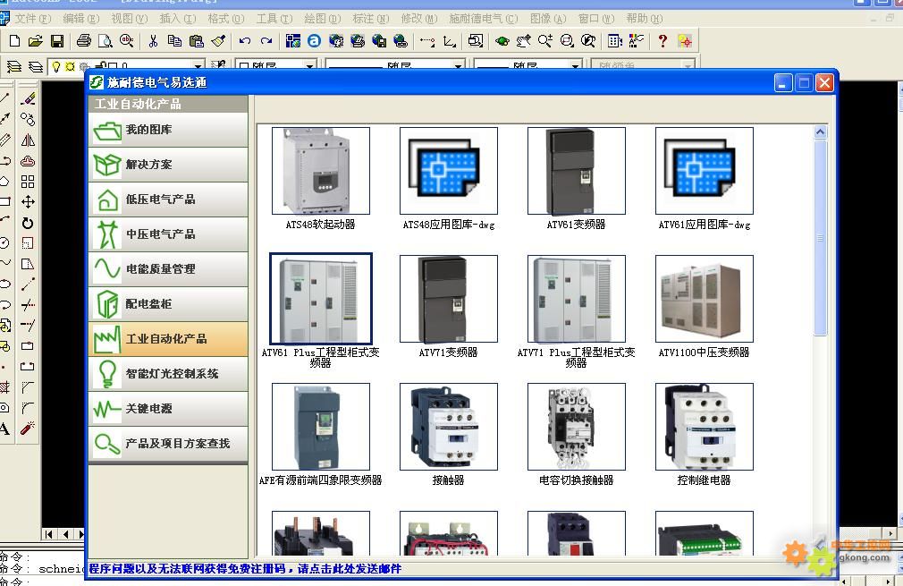This screenshot has height=586, width=903.
Task: Open 配电盘柜 category
Action: click(168, 304)
